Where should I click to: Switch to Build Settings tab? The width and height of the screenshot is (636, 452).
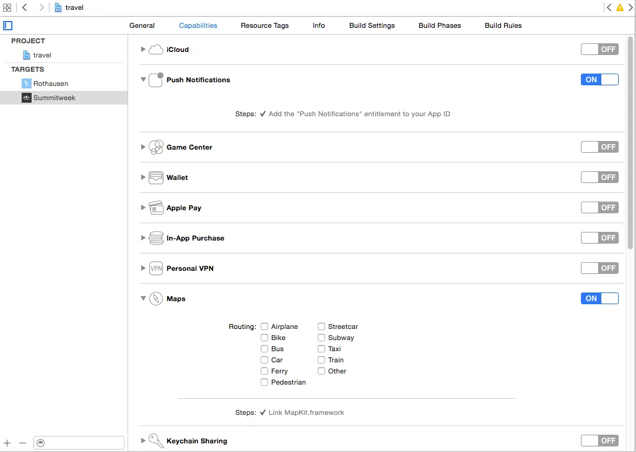372,25
